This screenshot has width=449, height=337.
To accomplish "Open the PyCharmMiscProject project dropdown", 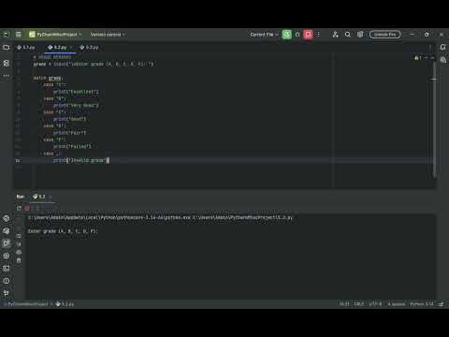I will tap(55, 35).
